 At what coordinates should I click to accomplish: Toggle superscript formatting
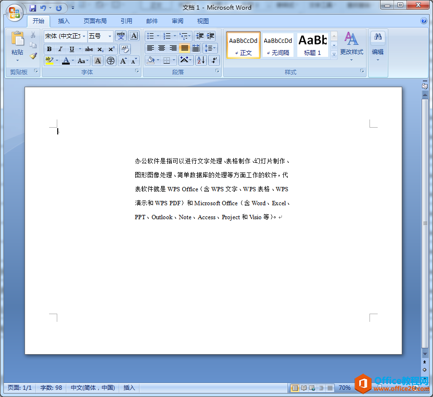click(x=111, y=49)
